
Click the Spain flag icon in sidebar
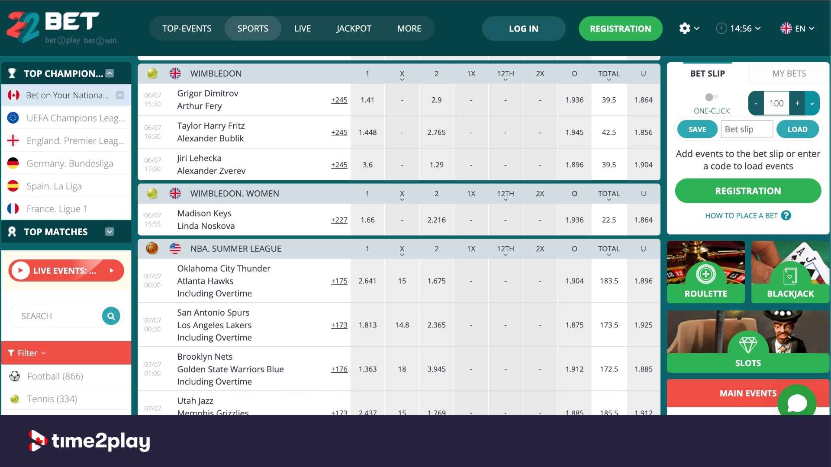(x=13, y=186)
